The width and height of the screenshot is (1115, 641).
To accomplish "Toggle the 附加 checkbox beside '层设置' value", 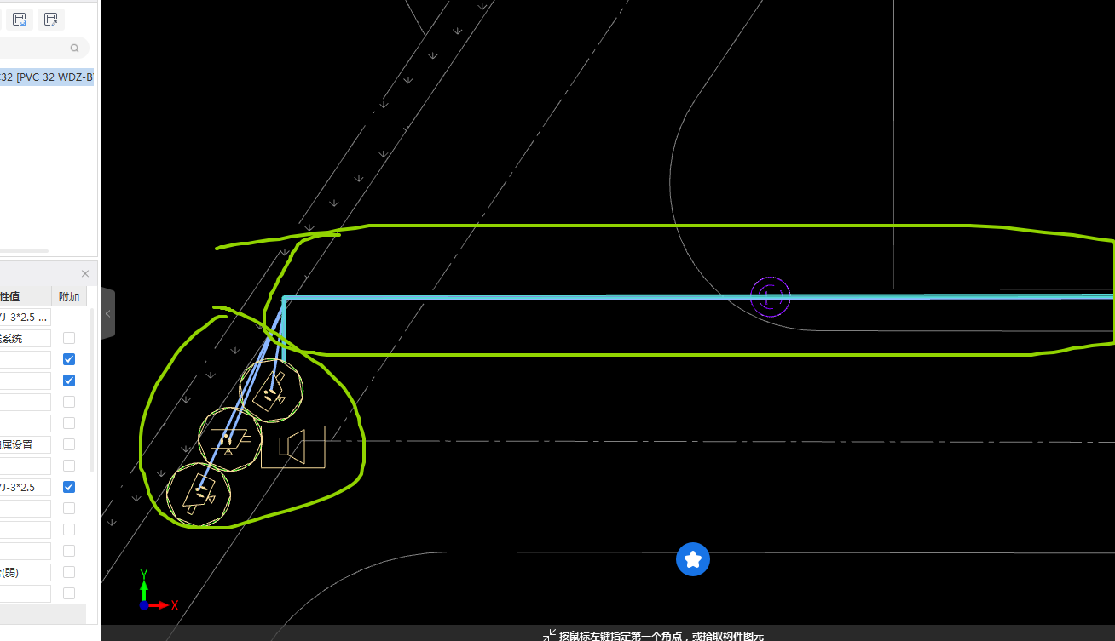I will 69,444.
